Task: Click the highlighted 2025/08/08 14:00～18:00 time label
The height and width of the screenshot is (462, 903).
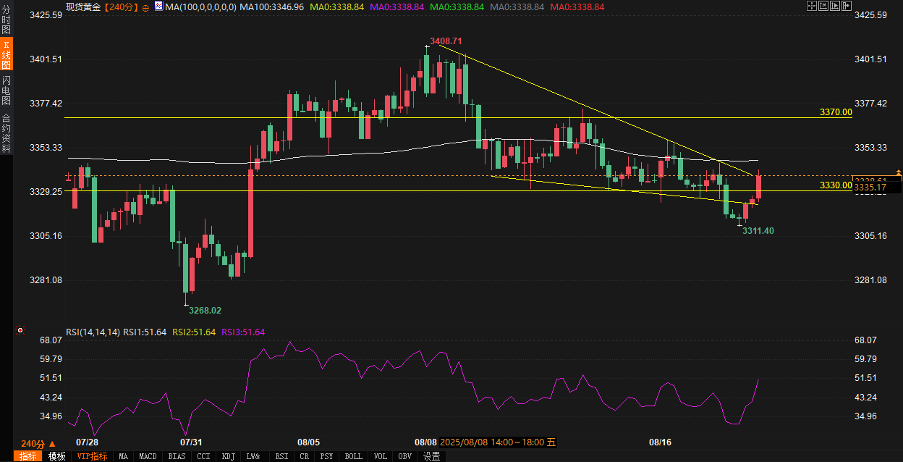Action: point(496,442)
